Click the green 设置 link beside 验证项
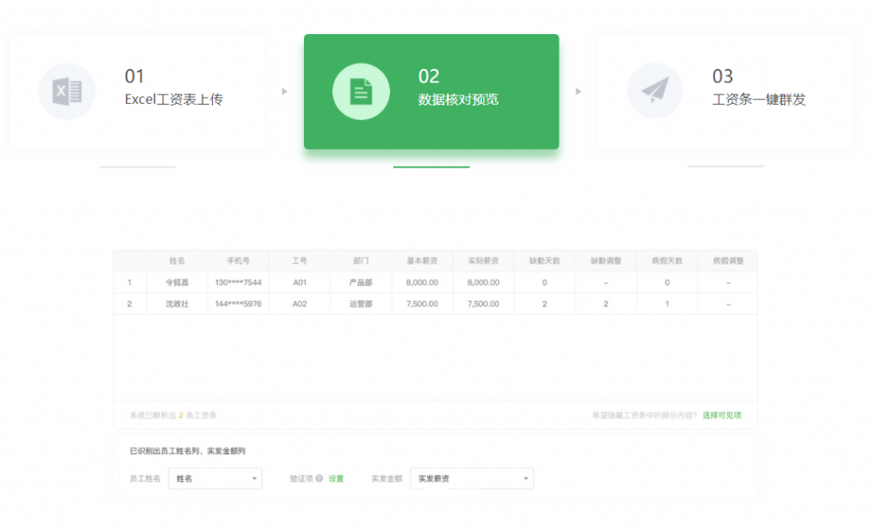Screen dimensions: 872x529 click(336, 479)
